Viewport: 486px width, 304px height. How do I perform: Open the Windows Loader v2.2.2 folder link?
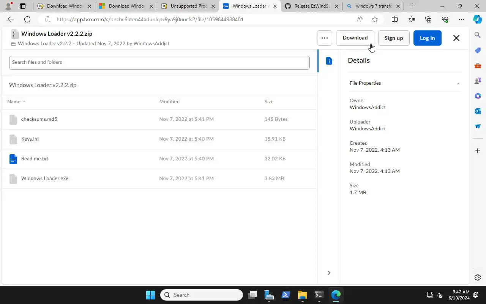[x=44, y=44]
